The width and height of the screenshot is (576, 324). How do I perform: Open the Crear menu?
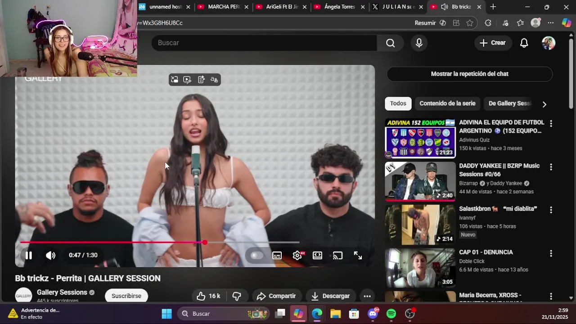[493, 43]
